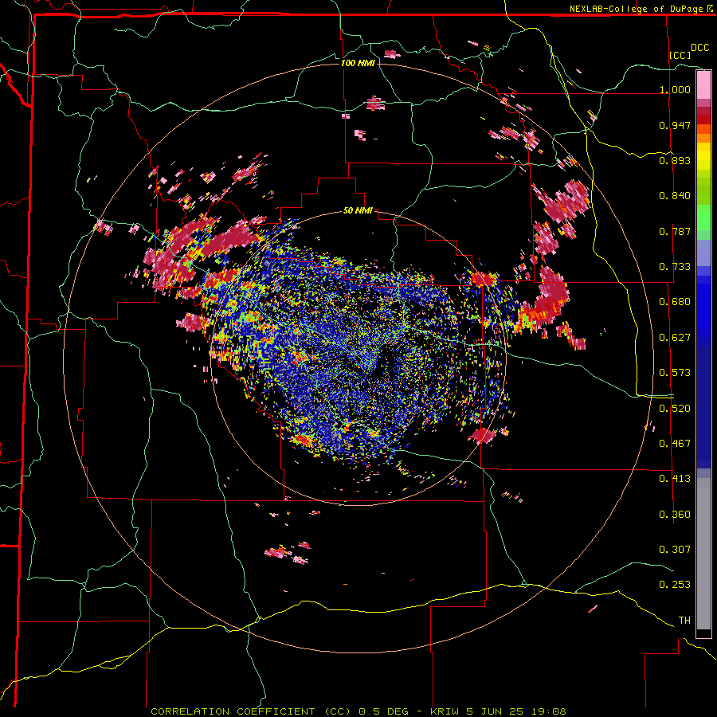Click the 0.627 scale value
Screen dimensions: 717x717
[x=675, y=337]
